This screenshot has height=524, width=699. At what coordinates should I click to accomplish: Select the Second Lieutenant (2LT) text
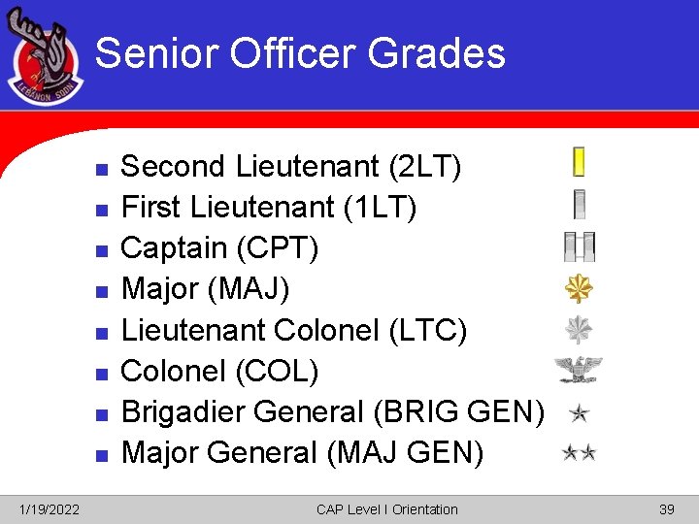290,167
